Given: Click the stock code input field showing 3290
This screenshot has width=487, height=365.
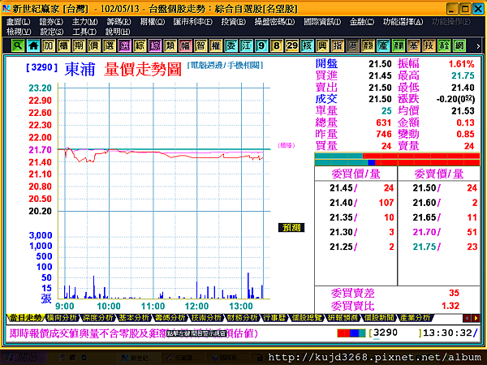Looking at the screenshot, I should pyautogui.click(x=396, y=333).
